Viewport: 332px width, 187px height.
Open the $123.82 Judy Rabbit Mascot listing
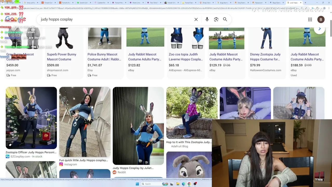click(145, 57)
